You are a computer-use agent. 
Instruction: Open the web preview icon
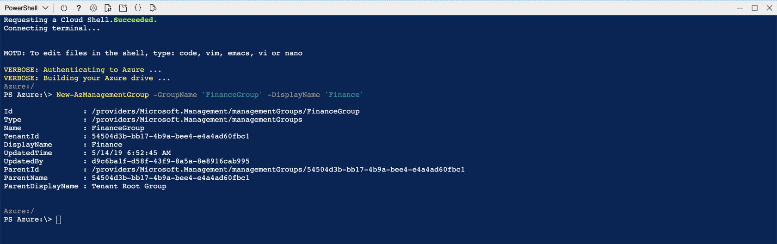tap(153, 8)
